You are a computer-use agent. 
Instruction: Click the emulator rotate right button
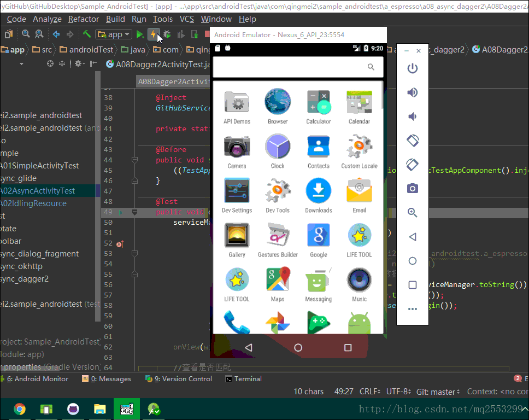[412, 165]
